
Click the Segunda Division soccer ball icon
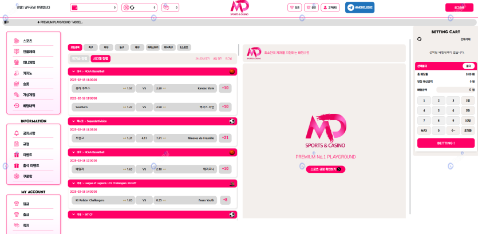click(x=232, y=121)
